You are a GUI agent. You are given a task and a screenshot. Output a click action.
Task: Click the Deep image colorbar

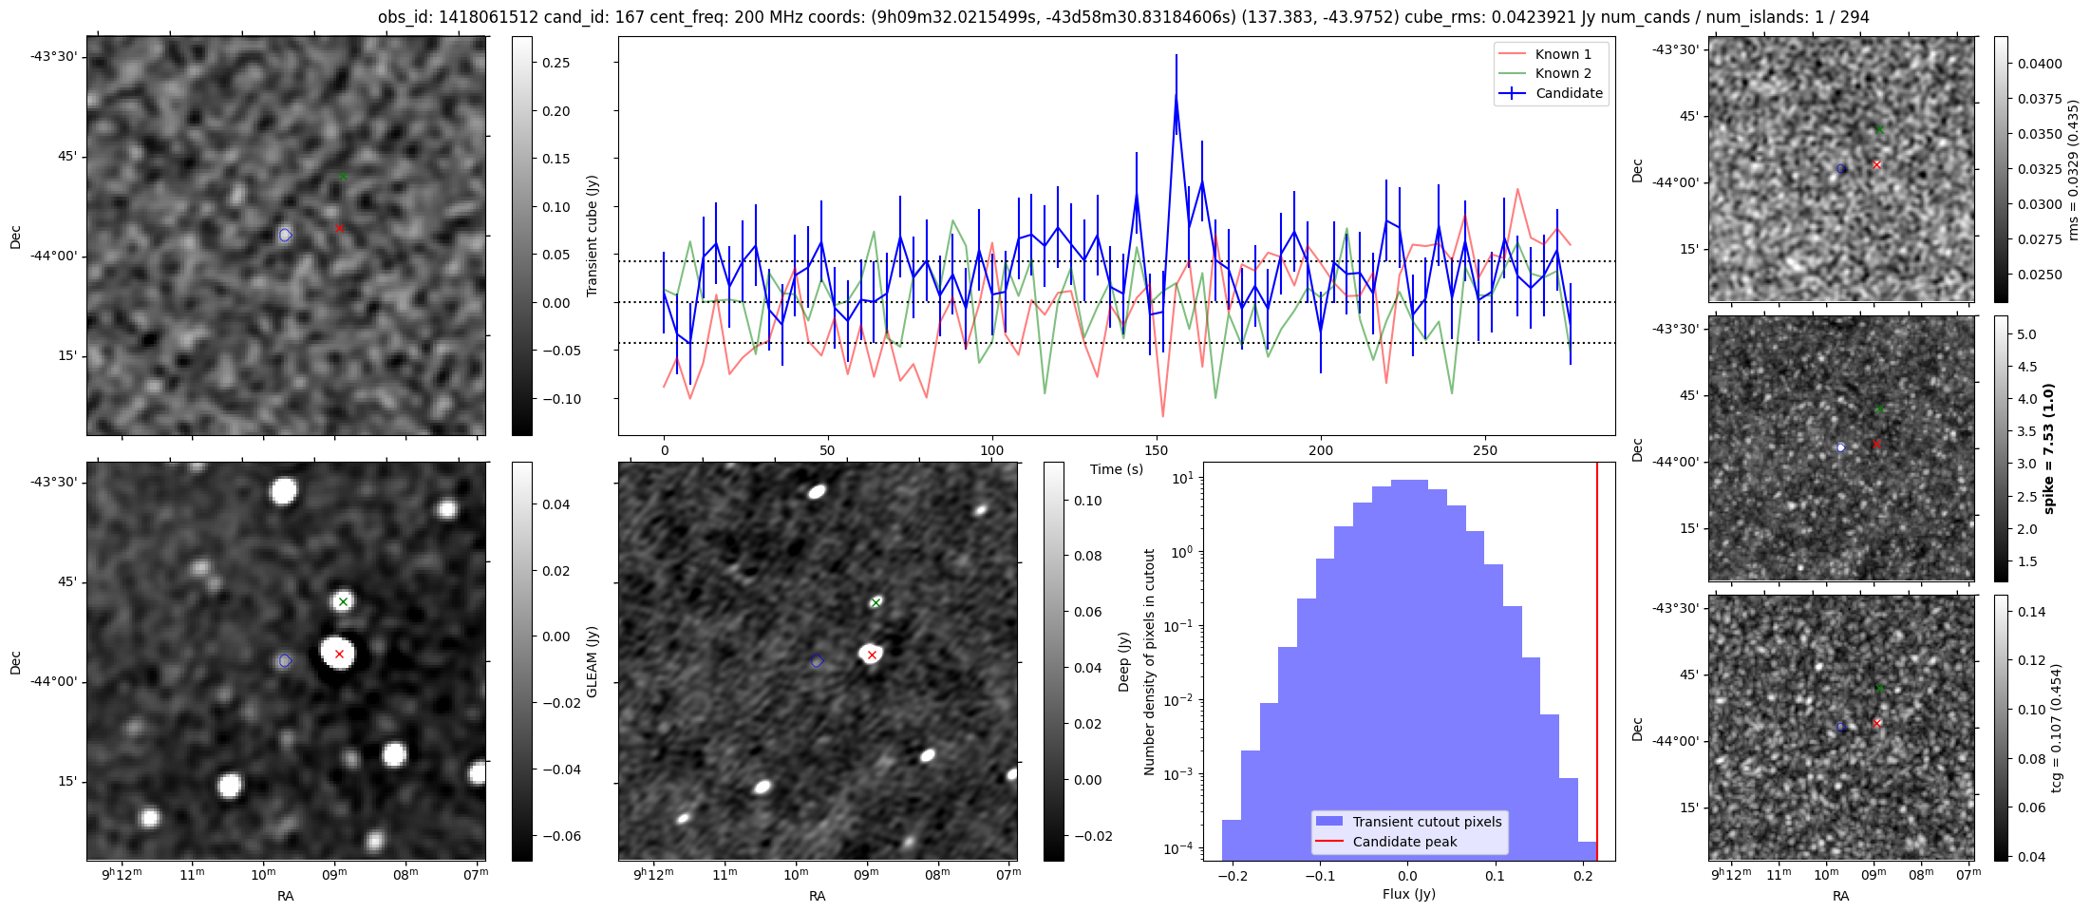coord(1053,661)
